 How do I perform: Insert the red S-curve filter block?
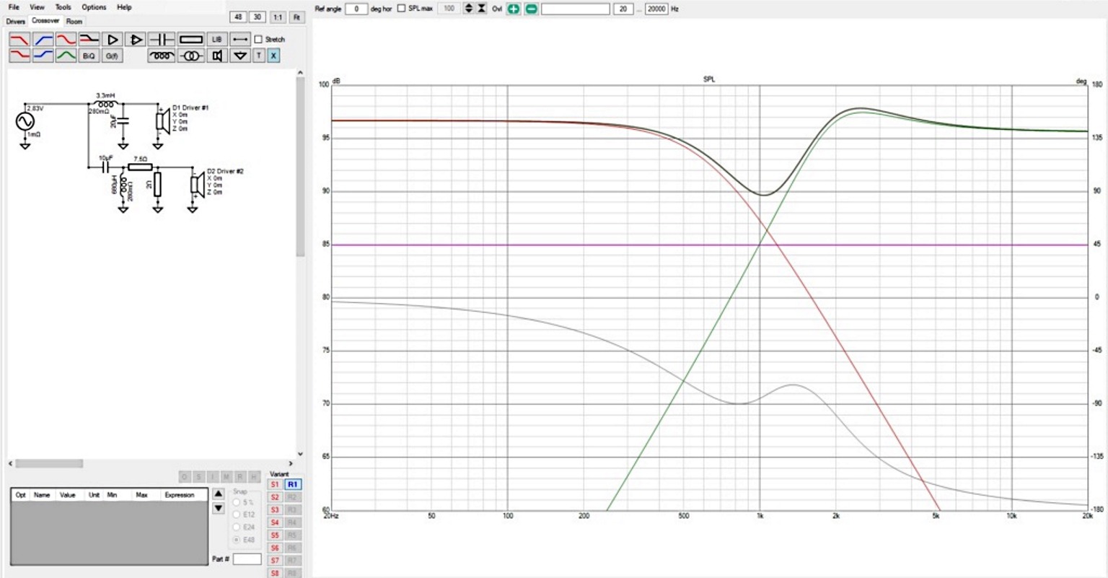(x=66, y=39)
